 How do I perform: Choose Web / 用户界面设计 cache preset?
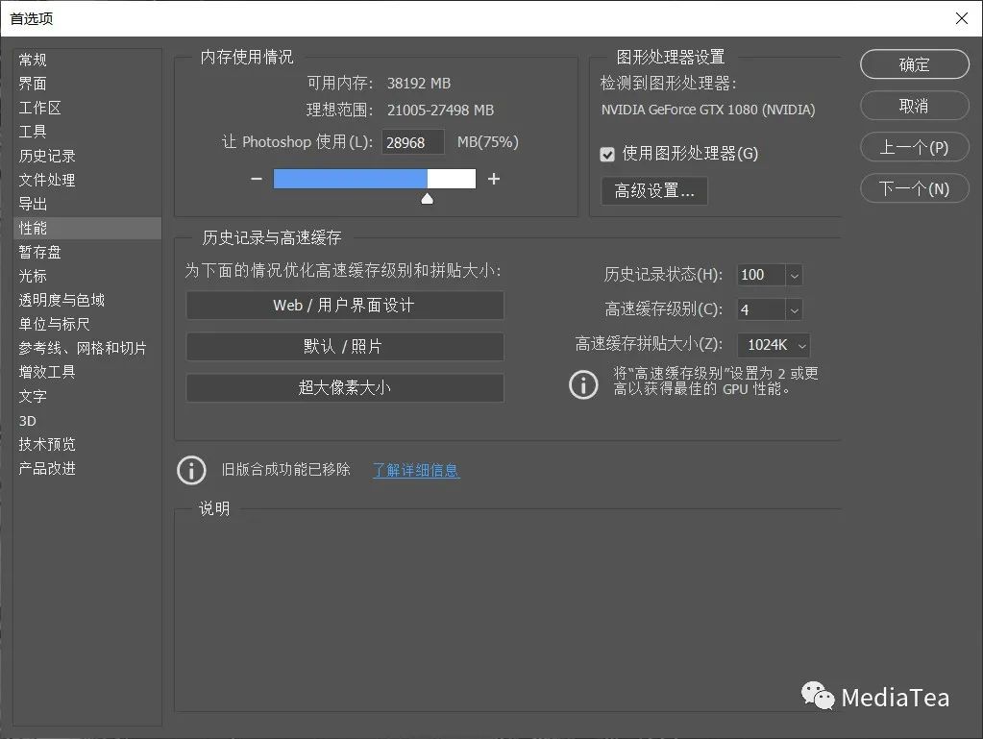point(345,306)
